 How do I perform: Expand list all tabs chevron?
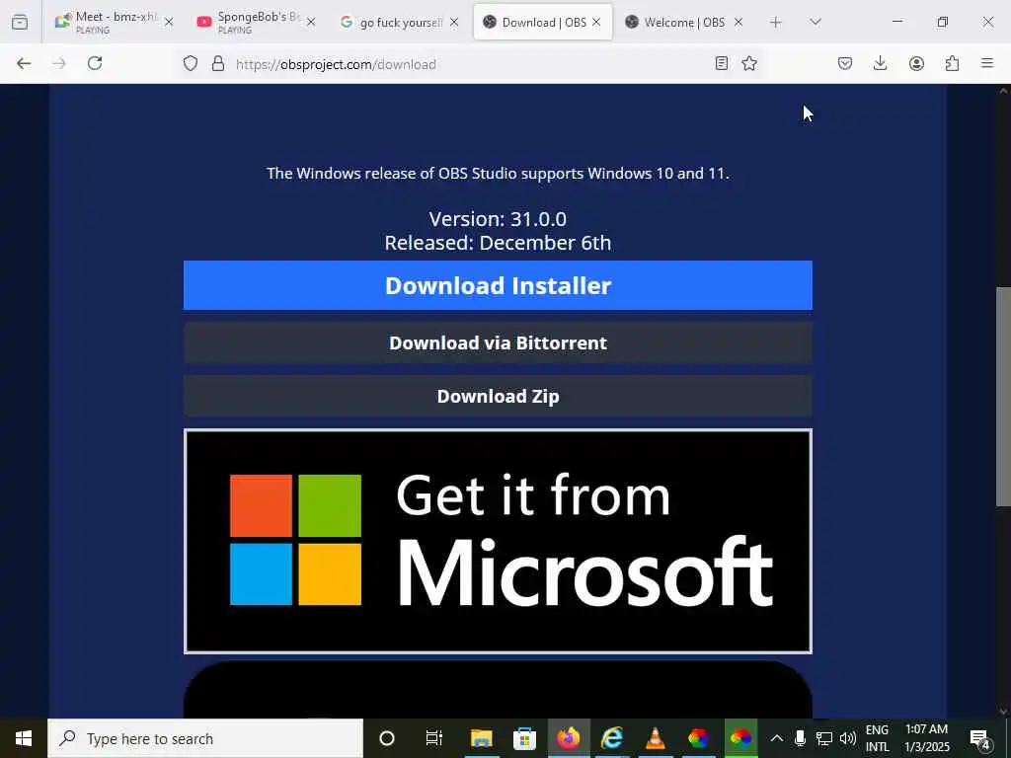point(816,22)
